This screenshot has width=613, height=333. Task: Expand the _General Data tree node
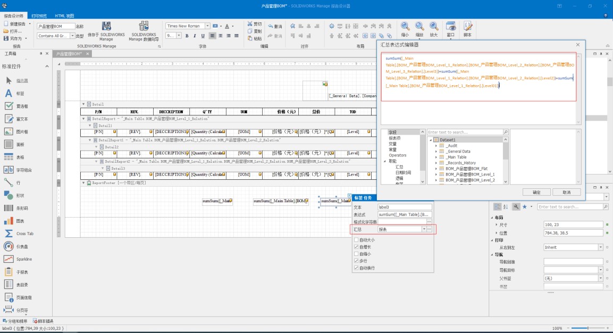436,152
